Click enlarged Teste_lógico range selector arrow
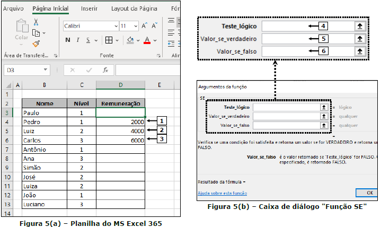The width and height of the screenshot is (381, 227). [x=360, y=26]
